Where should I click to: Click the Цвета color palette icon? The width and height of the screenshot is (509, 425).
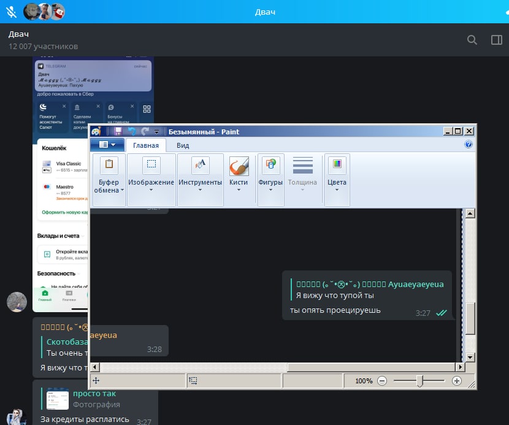click(337, 164)
